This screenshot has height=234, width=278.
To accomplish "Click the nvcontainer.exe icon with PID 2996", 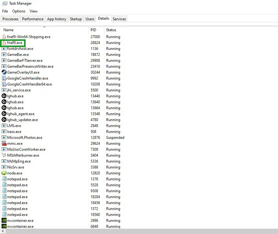I will 4,221.
